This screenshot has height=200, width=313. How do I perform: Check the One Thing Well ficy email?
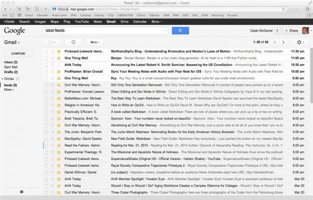(46, 78)
